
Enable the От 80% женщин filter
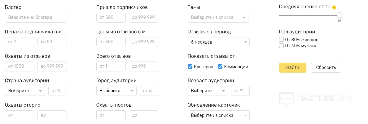(x=282, y=40)
